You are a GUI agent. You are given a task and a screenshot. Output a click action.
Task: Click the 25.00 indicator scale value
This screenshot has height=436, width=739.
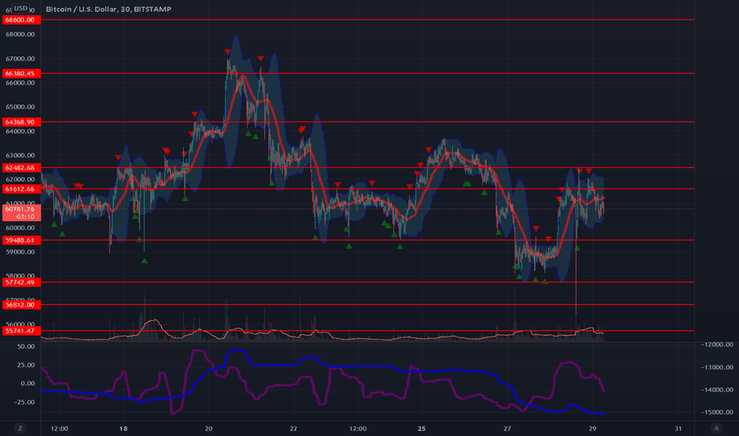pyautogui.click(x=26, y=365)
